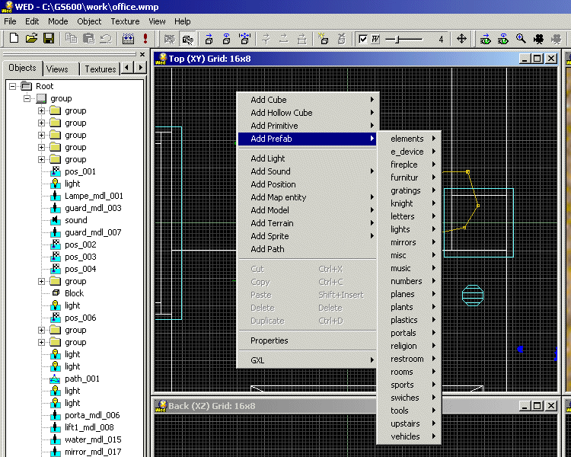Screen dimensions: 571x457
Task: Click the pos_001 position flag icon
Action: coord(56,171)
